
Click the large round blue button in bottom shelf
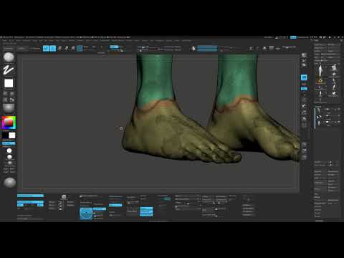(86, 214)
